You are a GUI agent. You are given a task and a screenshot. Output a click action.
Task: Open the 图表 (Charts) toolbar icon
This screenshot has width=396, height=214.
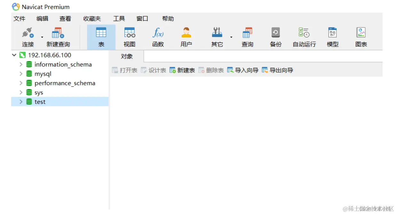[361, 37]
